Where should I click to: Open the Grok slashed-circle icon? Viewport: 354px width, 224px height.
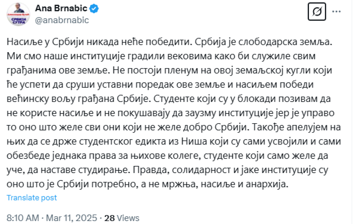point(317,11)
